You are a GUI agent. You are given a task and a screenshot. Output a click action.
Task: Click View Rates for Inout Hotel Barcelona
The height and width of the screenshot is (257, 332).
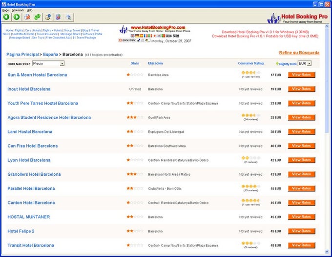[302, 89]
